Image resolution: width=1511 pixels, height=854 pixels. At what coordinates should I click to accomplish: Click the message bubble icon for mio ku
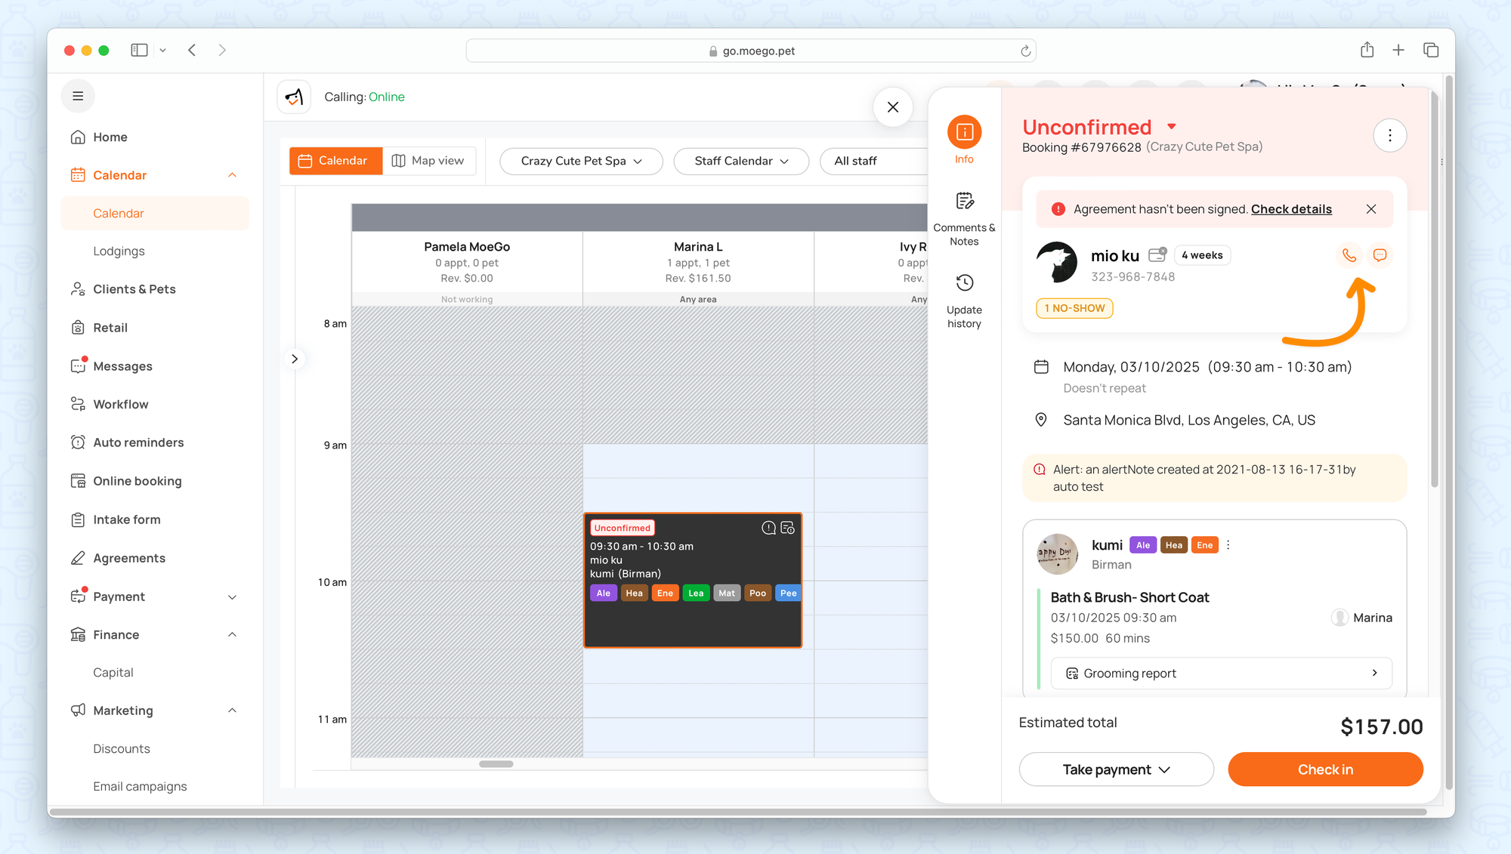pos(1380,255)
